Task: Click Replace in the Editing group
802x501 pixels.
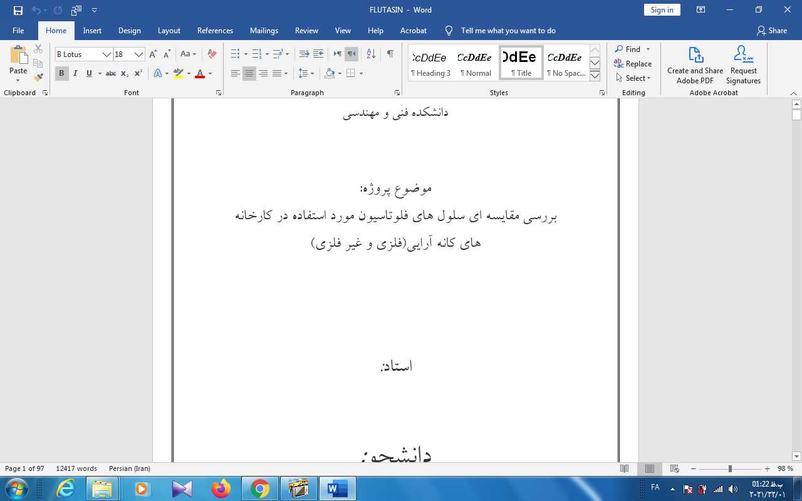Action: [633, 64]
